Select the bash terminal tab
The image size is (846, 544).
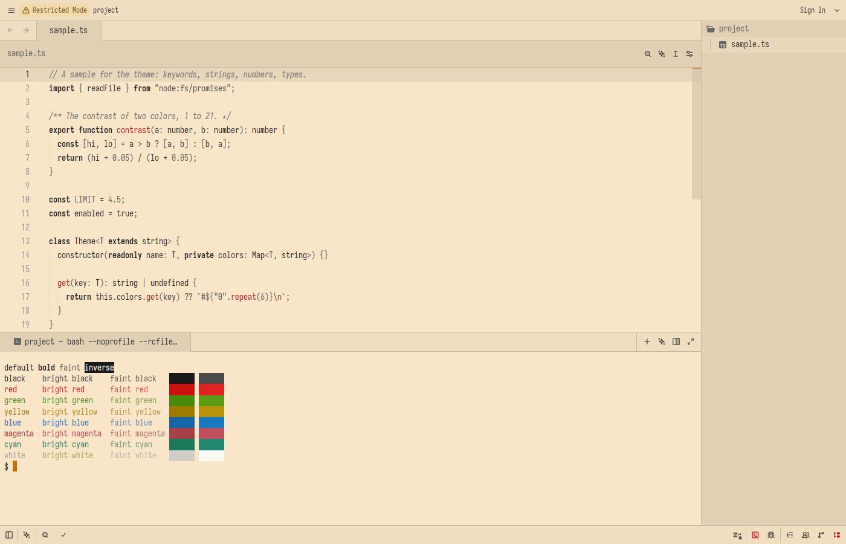95,342
